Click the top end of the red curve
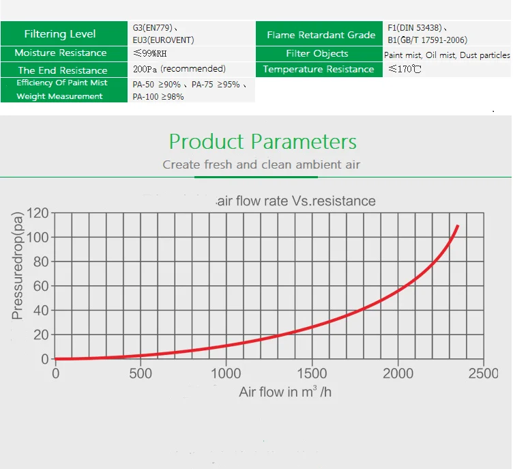 tap(457, 227)
